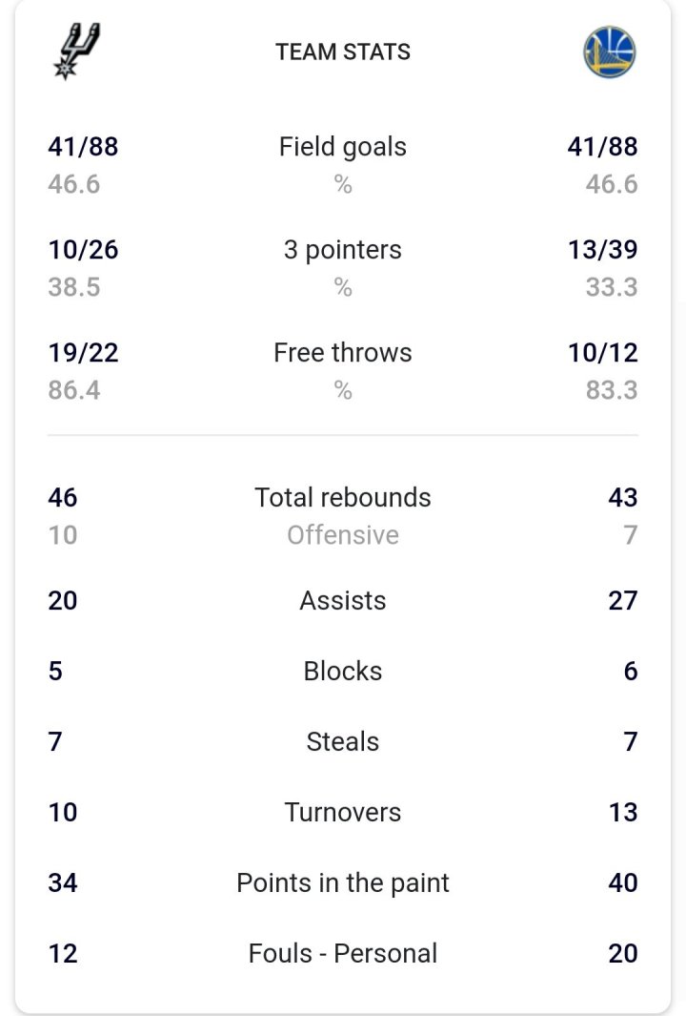Click the Total rebounds label
Image resolution: width=686 pixels, height=1016 pixels.
tap(343, 498)
